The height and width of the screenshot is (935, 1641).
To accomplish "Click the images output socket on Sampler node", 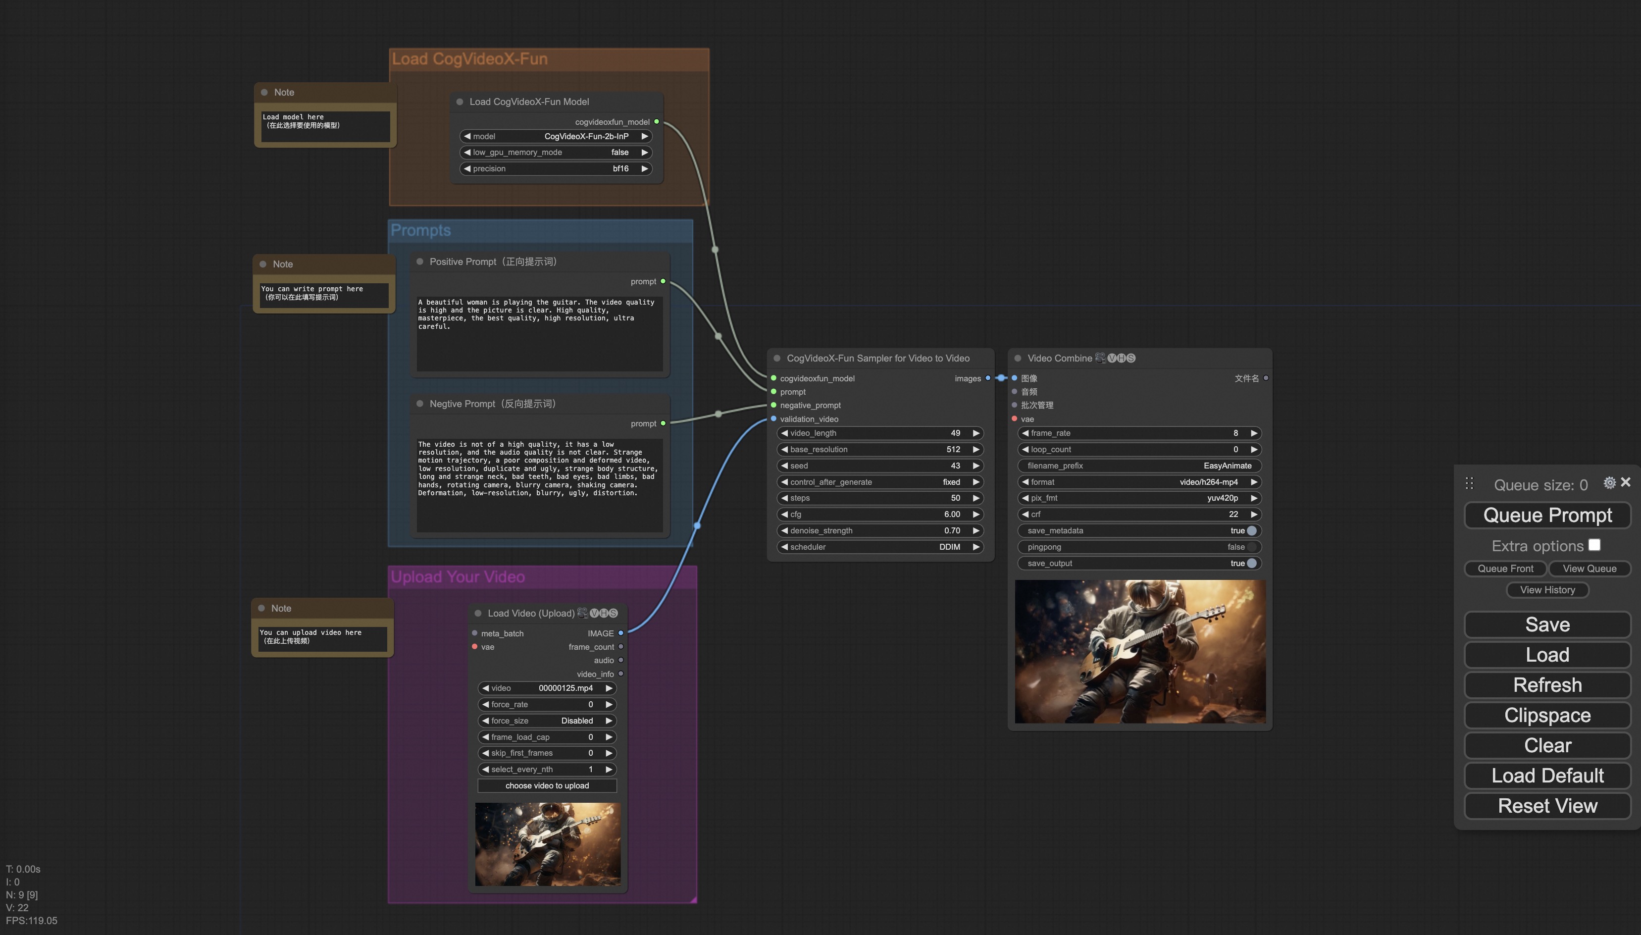I will coord(988,378).
